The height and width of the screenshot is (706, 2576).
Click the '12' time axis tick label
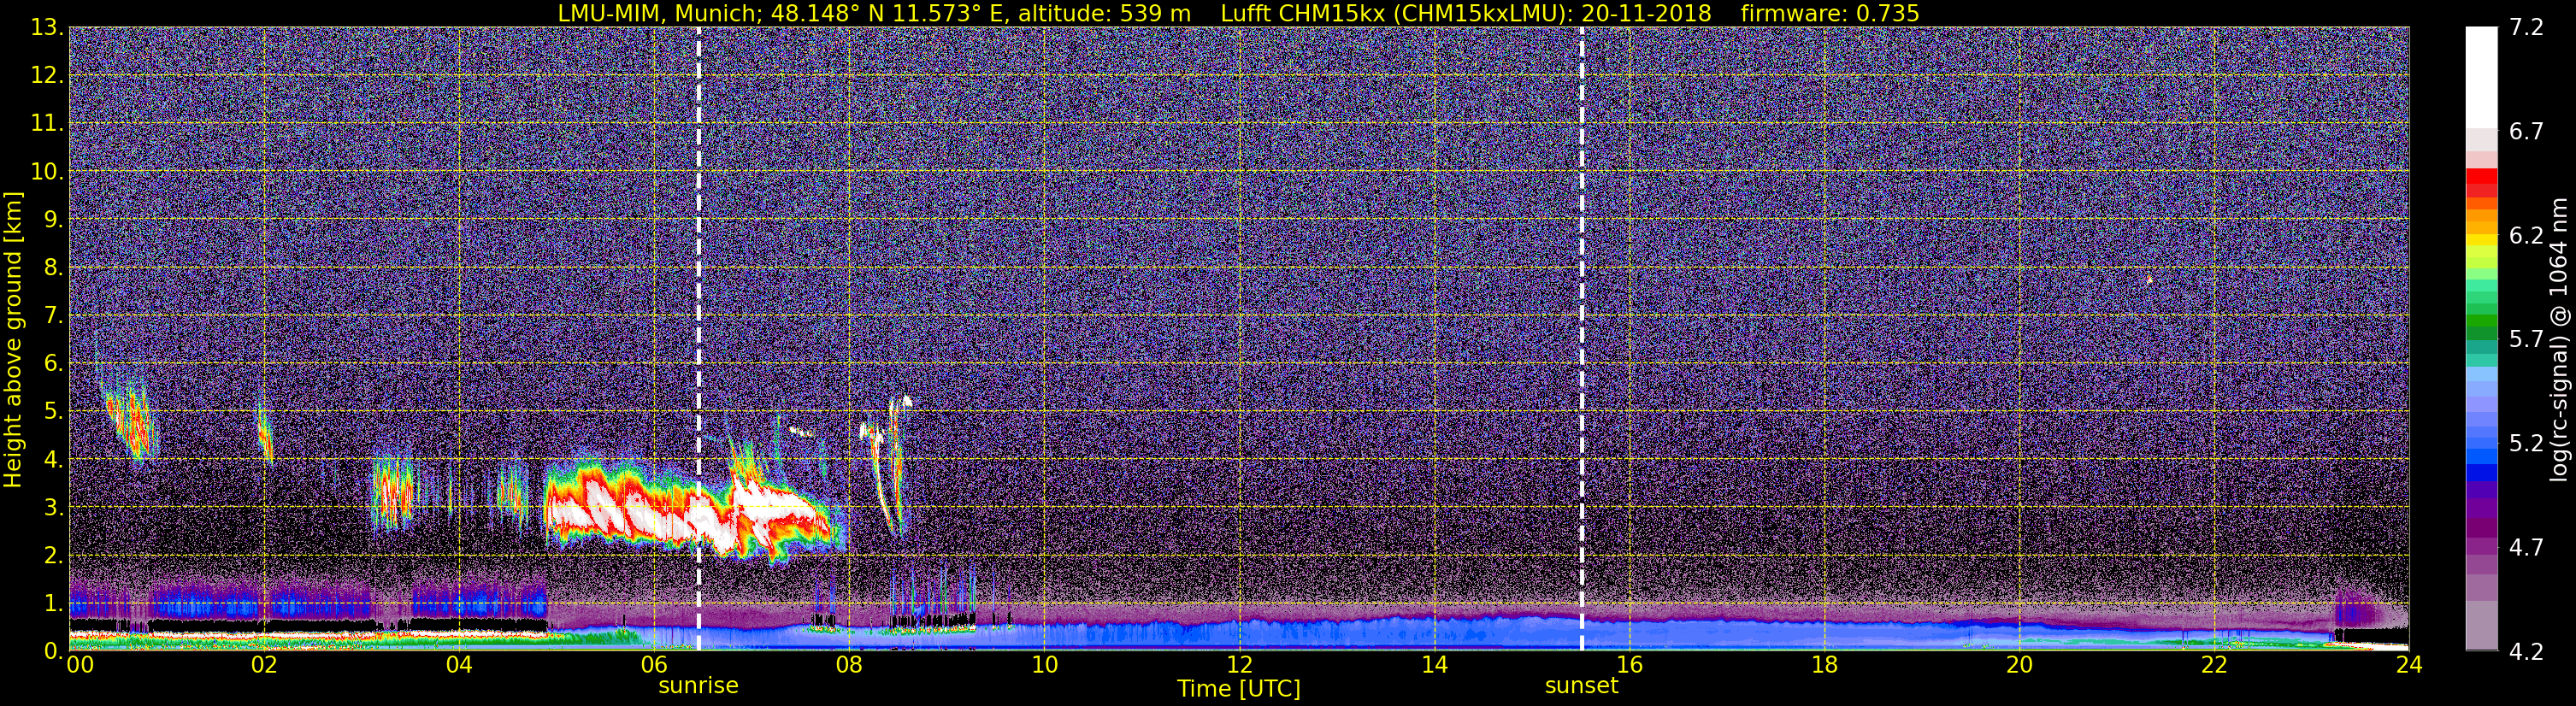tap(1239, 665)
